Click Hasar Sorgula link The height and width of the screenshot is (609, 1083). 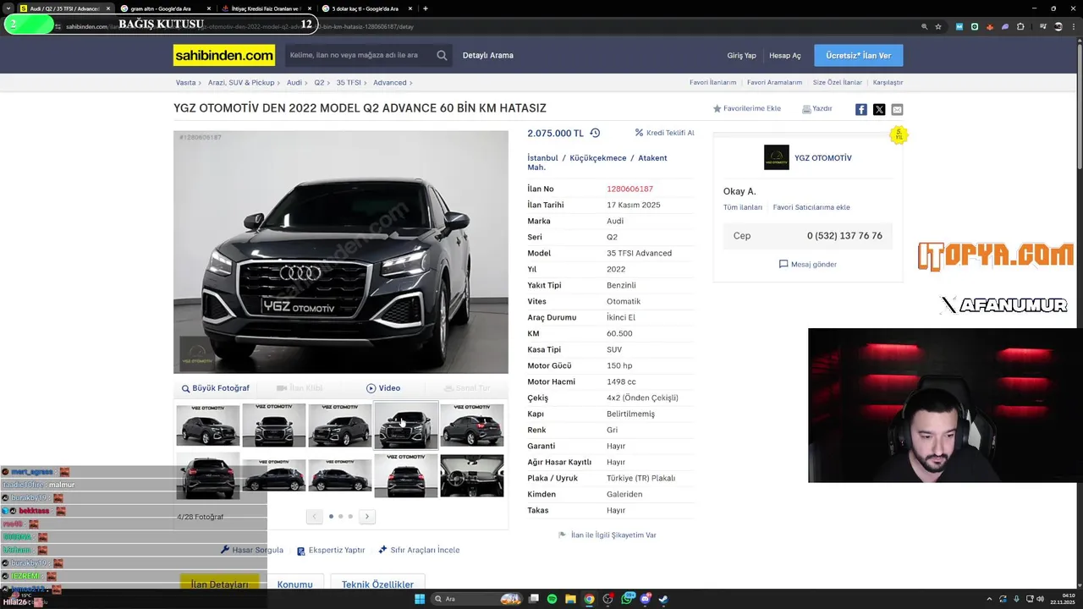pyautogui.click(x=251, y=550)
